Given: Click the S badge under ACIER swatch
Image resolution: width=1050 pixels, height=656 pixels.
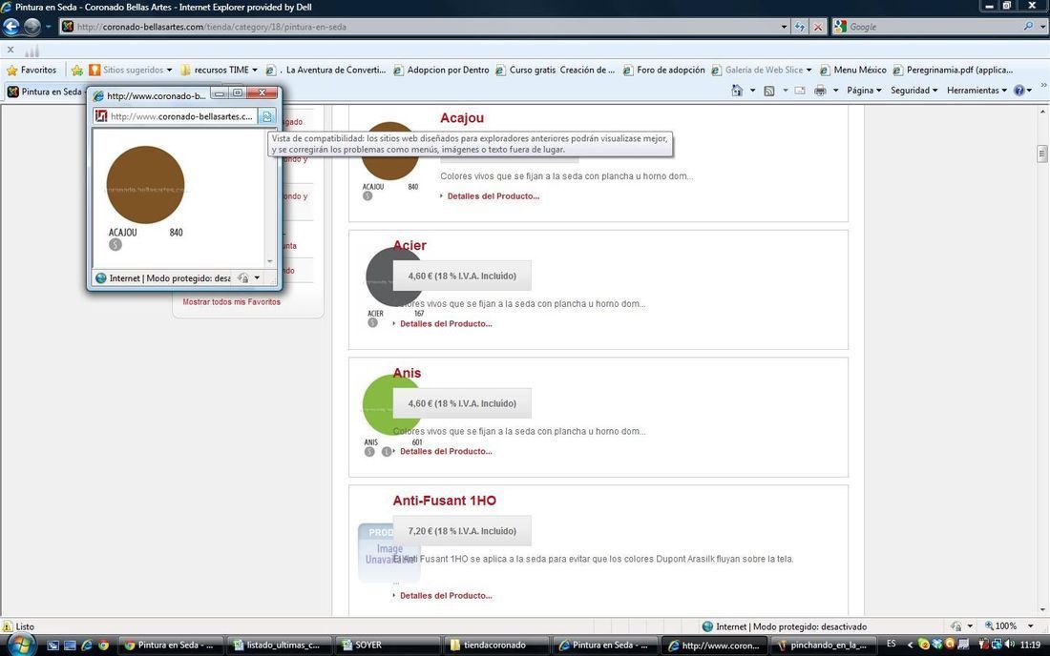Looking at the screenshot, I should click(372, 323).
